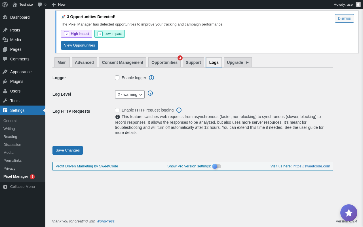Image resolution: width=363 pixels, height=227 pixels.
Task: Open the New content menu in admin bar
Action: (59, 5)
